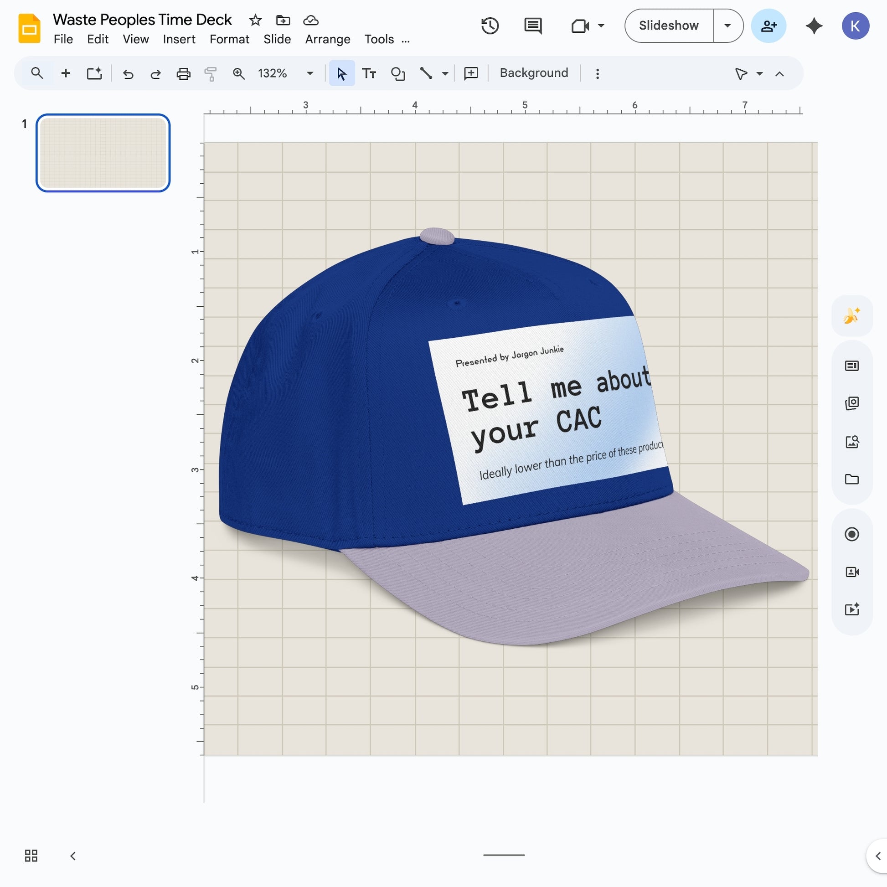Open the Arrange menu
Image resolution: width=887 pixels, height=887 pixels.
(327, 40)
